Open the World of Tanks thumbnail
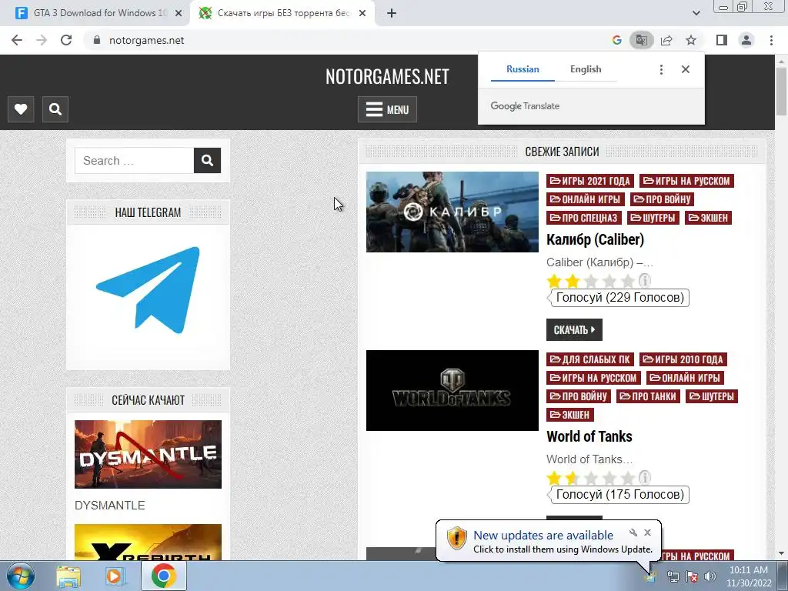The width and height of the screenshot is (788, 591). (452, 390)
